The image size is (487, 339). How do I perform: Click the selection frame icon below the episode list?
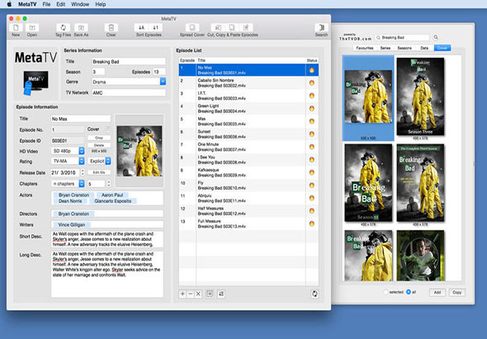[x=210, y=294]
